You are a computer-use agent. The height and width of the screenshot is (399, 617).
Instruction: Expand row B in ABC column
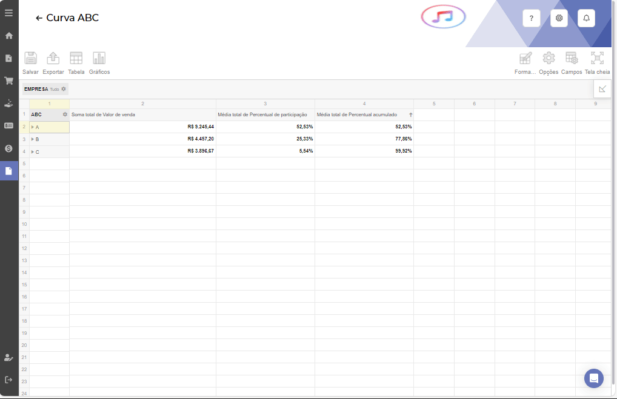[33, 139]
